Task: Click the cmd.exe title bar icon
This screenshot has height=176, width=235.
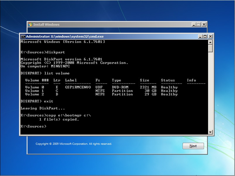Action: (23, 37)
